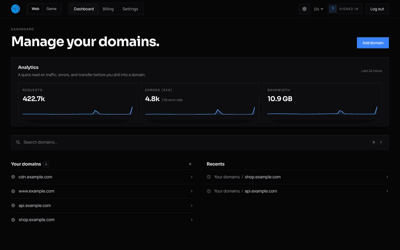Expand chevron on www.example.com row
400x250 pixels.
[x=191, y=191]
